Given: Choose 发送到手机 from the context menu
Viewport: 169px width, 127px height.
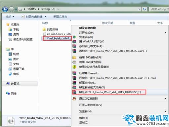Looking at the screenshot, I should pyautogui.click(x=86, y=37).
